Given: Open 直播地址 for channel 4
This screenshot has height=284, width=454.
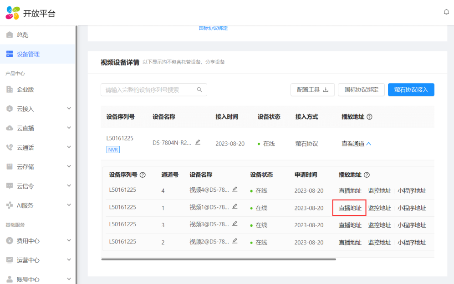Looking at the screenshot, I should click(350, 191).
